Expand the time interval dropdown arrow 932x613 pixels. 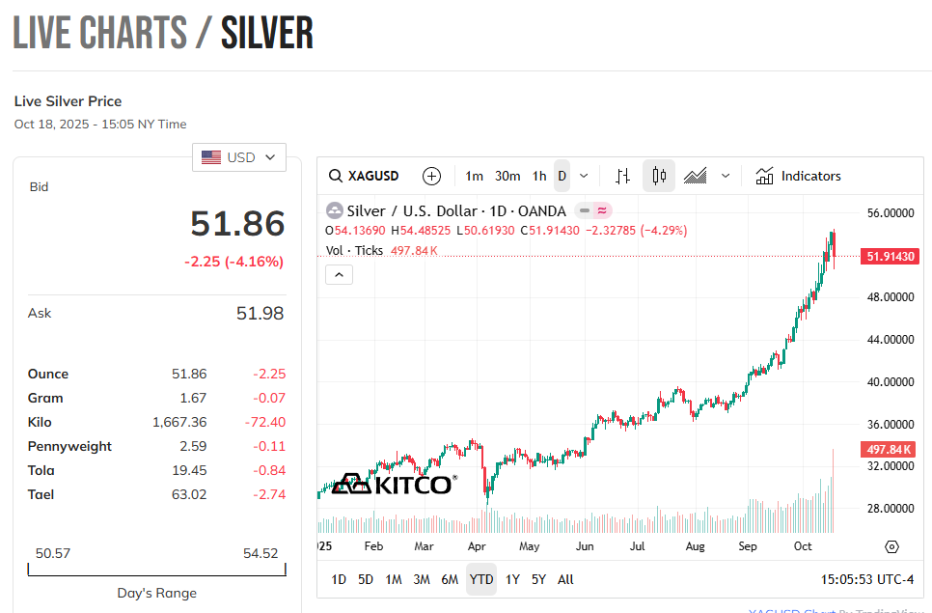pyautogui.click(x=584, y=176)
